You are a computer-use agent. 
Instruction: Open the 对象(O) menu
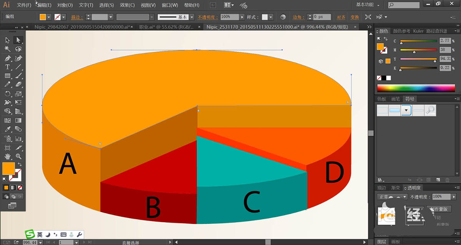(65, 5)
